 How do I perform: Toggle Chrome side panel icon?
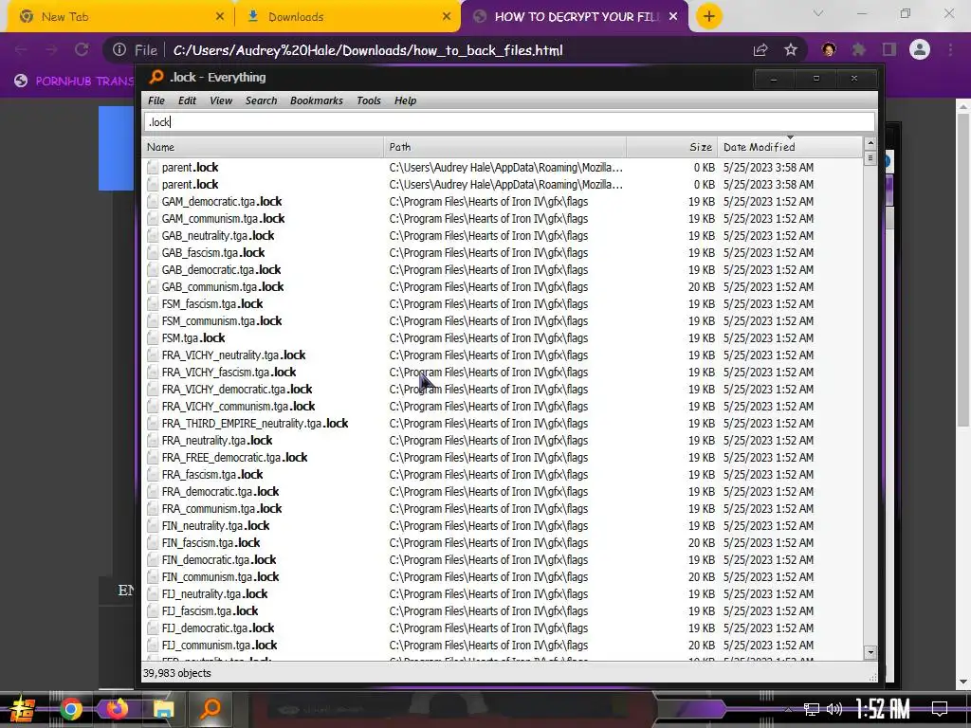pyautogui.click(x=889, y=49)
